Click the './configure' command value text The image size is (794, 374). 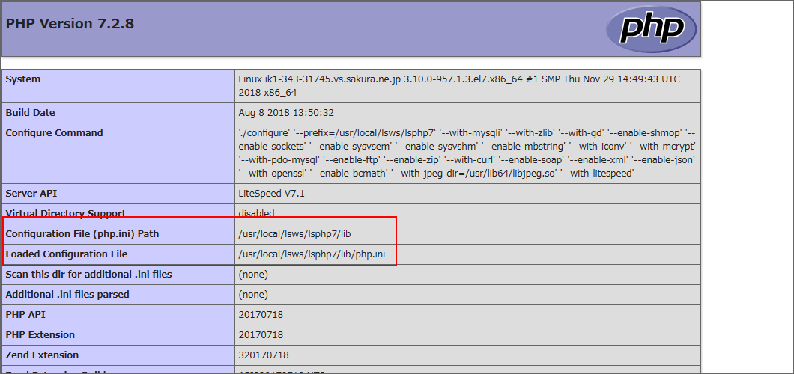467,153
